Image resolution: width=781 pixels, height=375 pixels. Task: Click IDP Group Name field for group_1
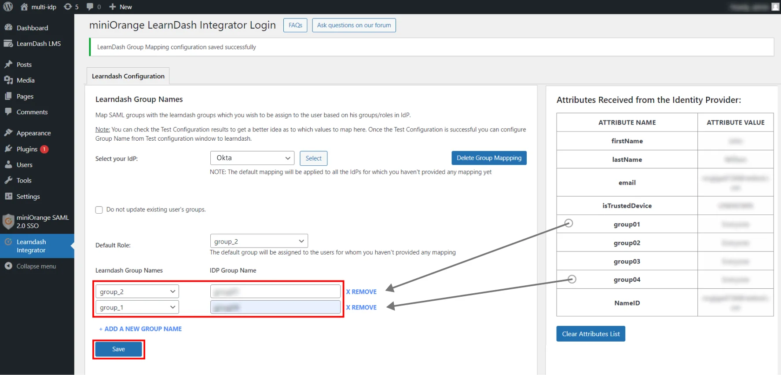tap(275, 307)
